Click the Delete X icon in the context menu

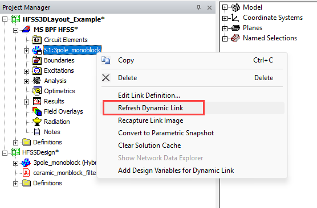pos(105,78)
